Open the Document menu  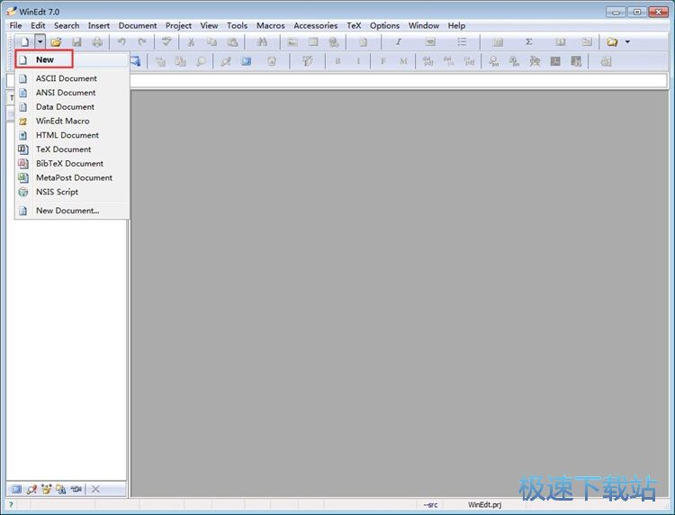click(x=138, y=26)
